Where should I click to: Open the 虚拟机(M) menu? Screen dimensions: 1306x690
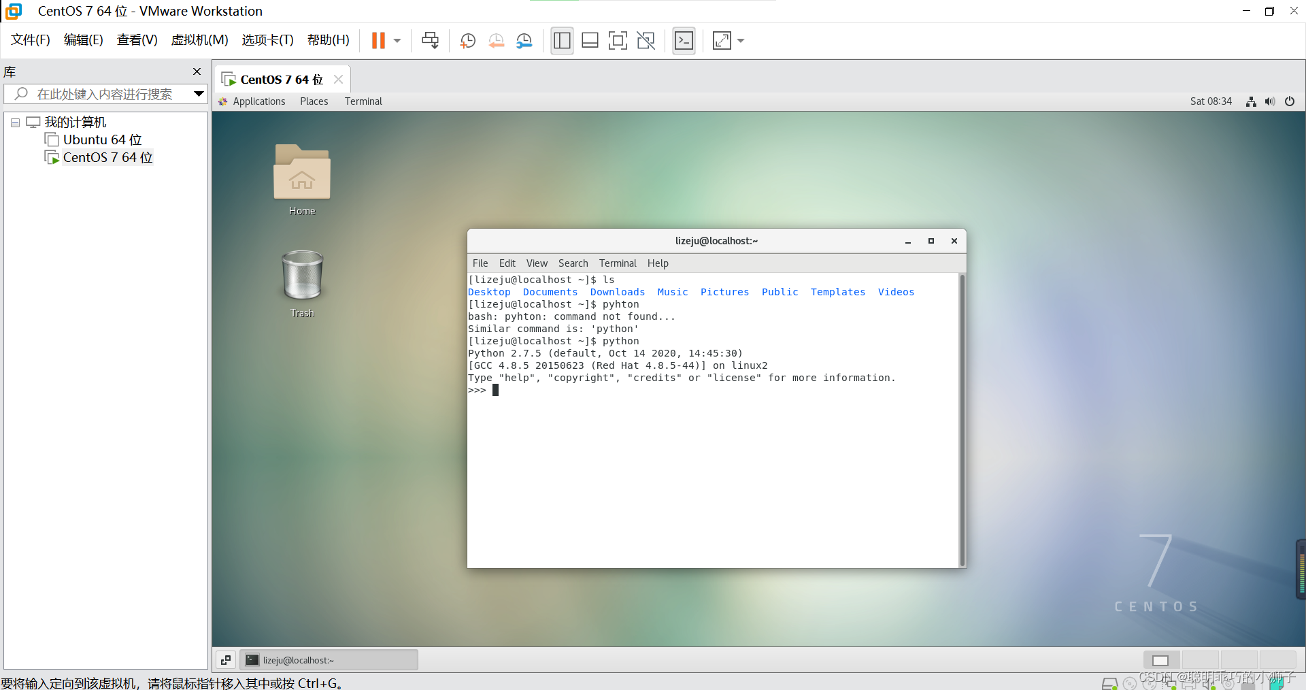(199, 40)
